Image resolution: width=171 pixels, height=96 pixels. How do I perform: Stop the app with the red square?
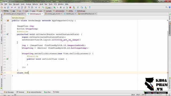(70, 7)
